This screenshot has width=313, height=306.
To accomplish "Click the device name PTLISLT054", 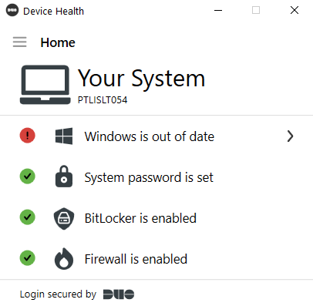I will coord(103,100).
